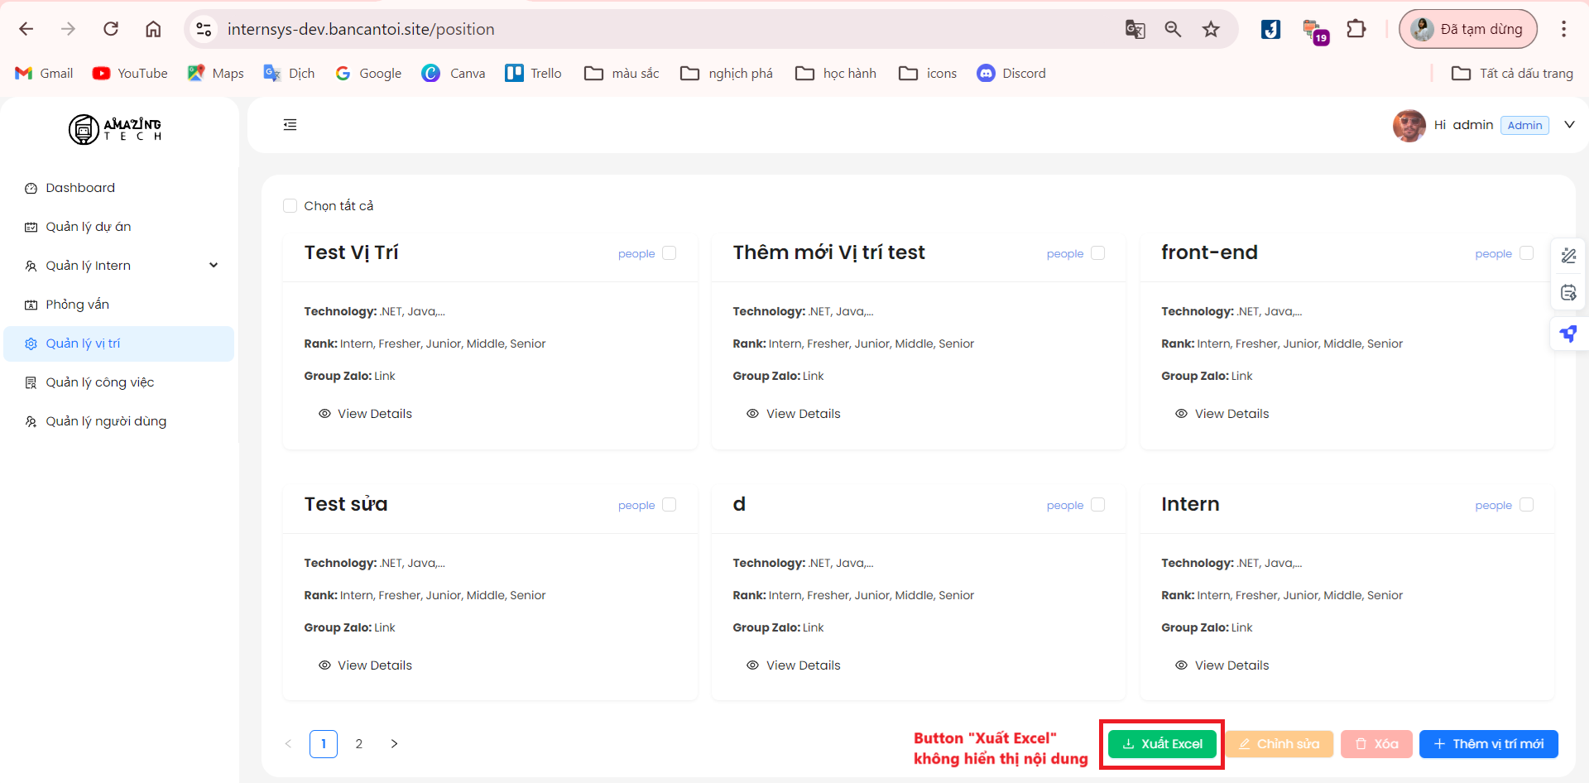Click the pencil edit icon on right edge

(x=1568, y=256)
